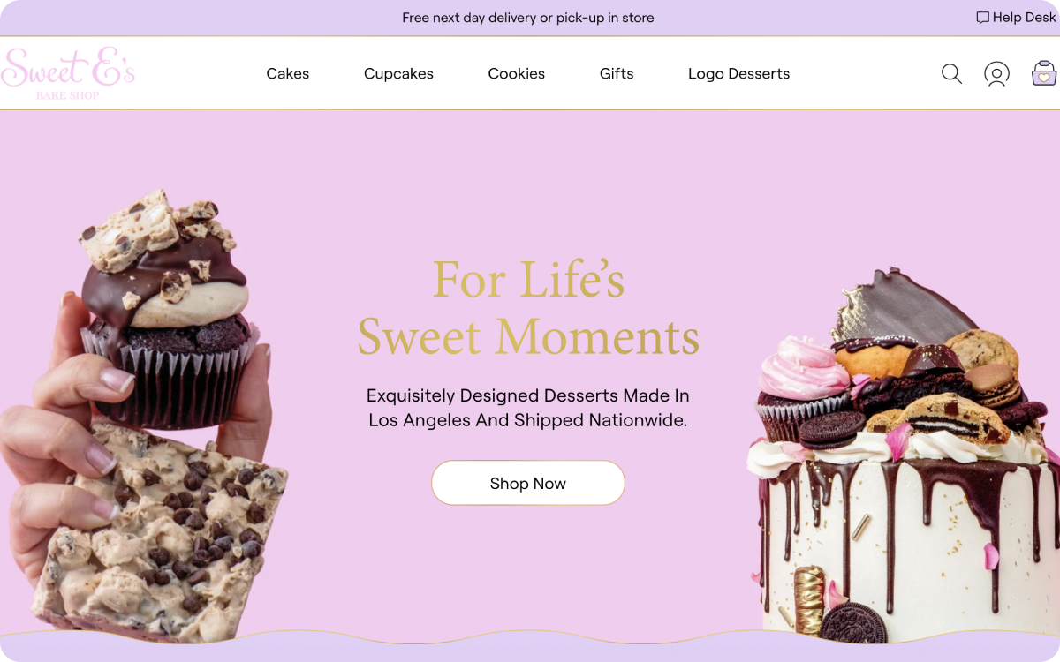
Task: Click the Help Desk link text
Action: click(x=1024, y=18)
